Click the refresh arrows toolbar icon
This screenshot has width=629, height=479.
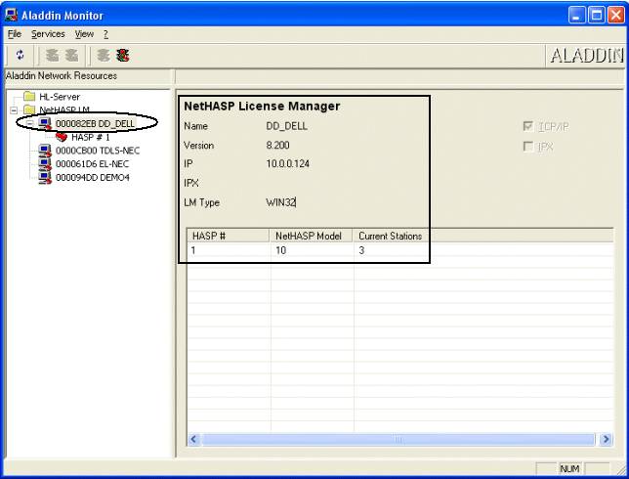tap(21, 55)
